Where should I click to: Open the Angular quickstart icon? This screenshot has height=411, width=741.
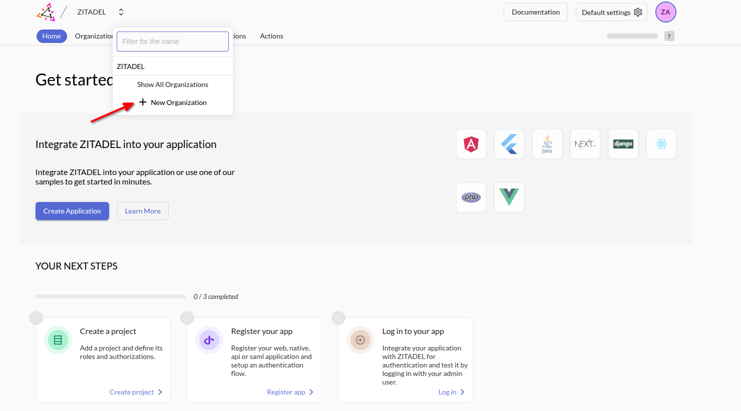click(x=471, y=144)
